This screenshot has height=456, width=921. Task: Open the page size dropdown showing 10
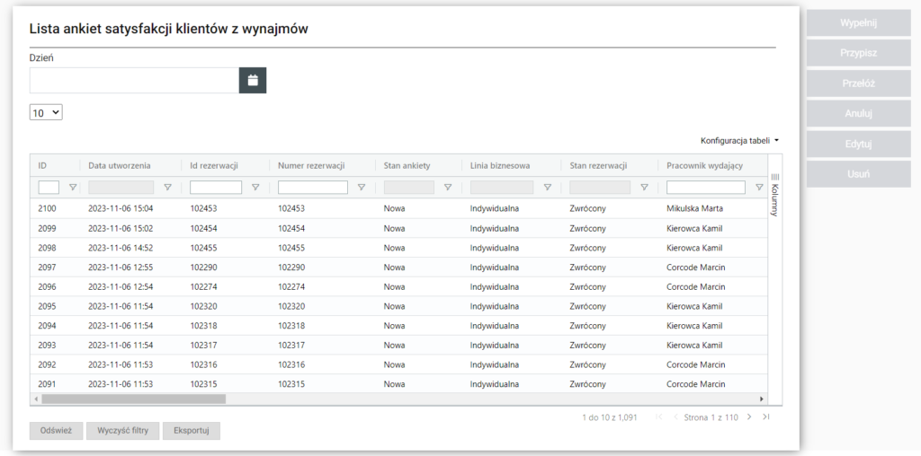(x=46, y=113)
